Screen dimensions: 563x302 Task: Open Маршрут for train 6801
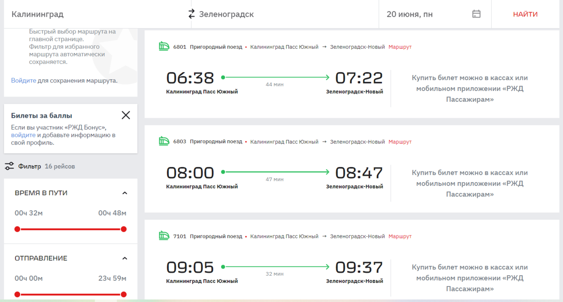pyautogui.click(x=399, y=47)
